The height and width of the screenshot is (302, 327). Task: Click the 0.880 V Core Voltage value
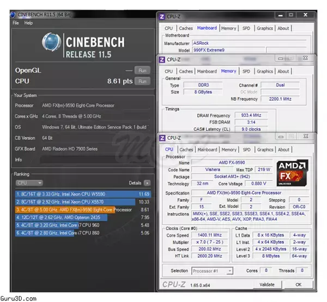[258, 184]
